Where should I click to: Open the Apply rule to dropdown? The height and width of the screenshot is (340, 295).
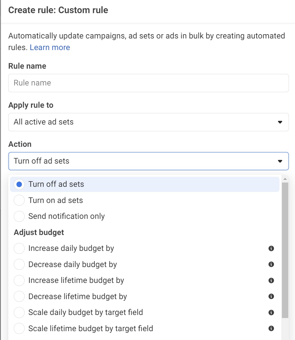pyautogui.click(x=148, y=122)
